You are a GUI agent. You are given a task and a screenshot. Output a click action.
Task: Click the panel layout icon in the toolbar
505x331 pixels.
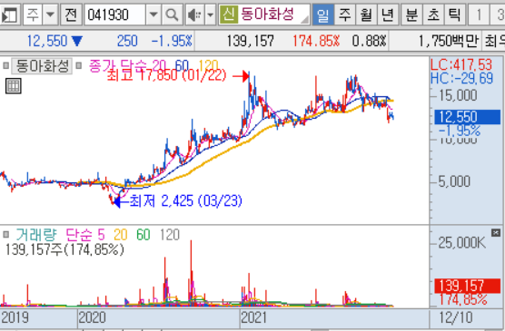tap(9, 15)
